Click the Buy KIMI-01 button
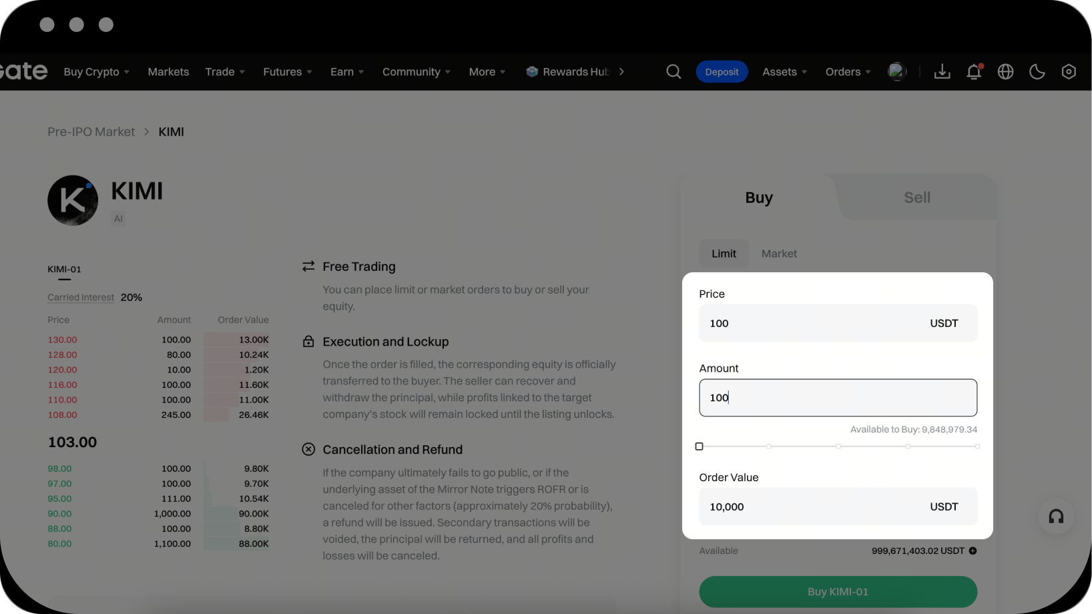1092x614 pixels. (838, 592)
